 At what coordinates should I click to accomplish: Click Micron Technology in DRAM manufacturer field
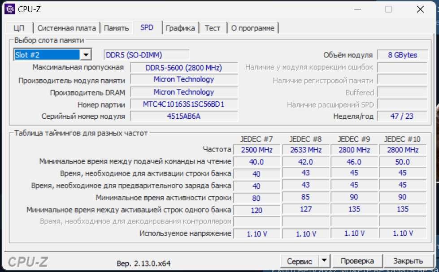point(184,92)
